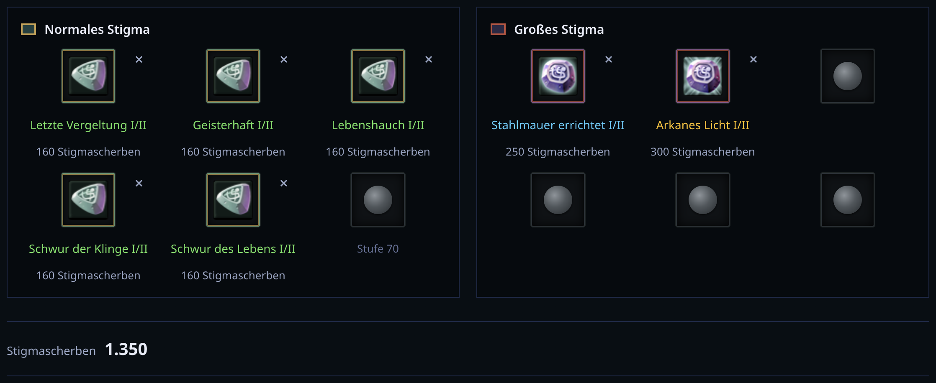This screenshot has height=383, width=936.
Task: Choose the Schwur des Lebens I/II stigma icon
Action: [233, 200]
